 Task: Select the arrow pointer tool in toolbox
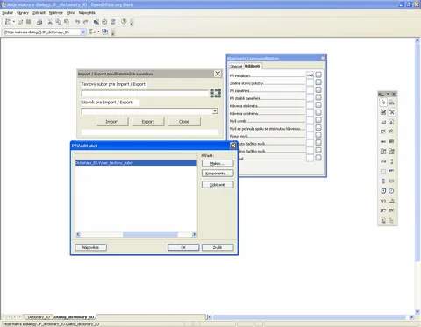coord(383,103)
